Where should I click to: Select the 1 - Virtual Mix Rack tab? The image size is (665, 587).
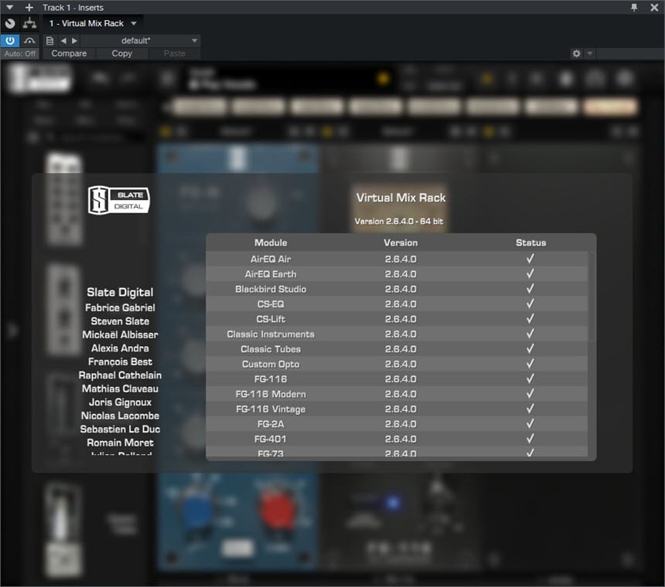tap(86, 23)
